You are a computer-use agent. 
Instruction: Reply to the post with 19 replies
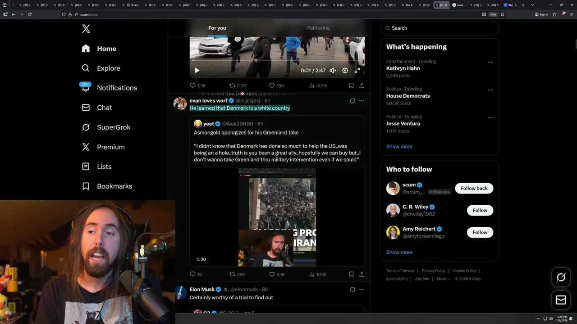point(196,274)
